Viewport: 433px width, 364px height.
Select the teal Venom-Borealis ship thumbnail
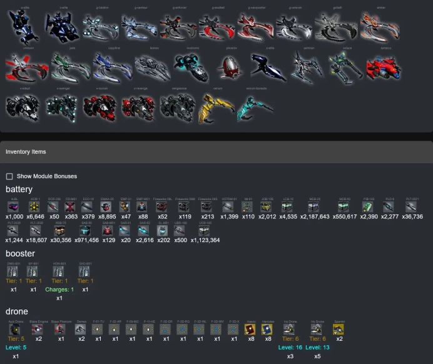point(255,108)
